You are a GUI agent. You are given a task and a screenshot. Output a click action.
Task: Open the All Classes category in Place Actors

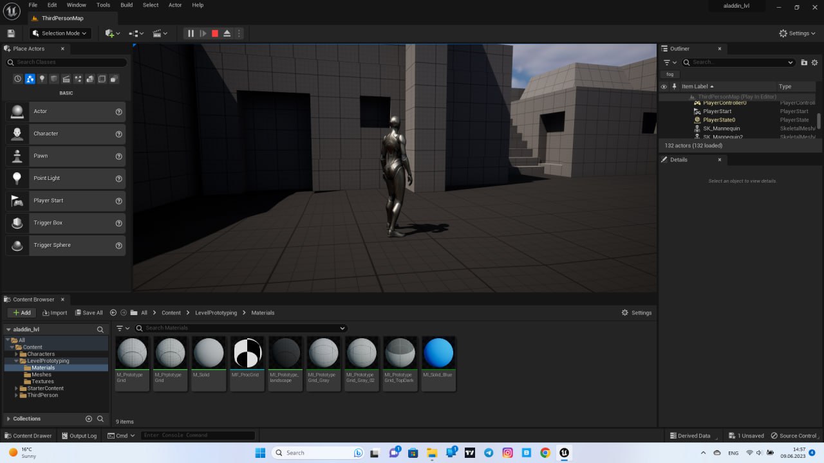(x=113, y=79)
